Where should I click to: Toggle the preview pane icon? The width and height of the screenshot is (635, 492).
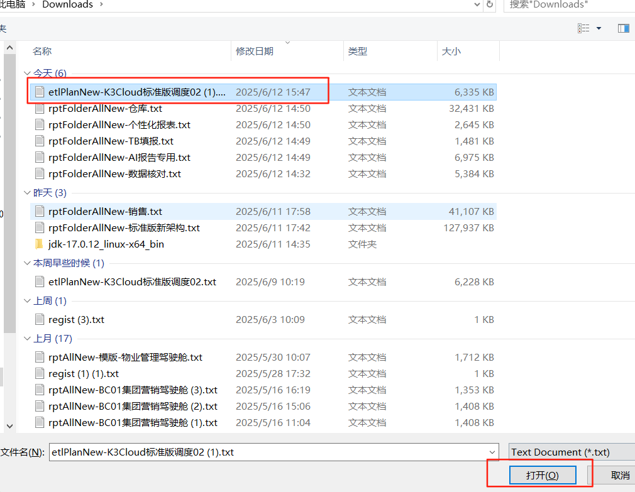[623, 28]
